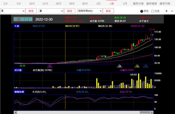Expand the 隨機指標(KD) indicator dropdown
175x114 pixels.
(89, 11)
